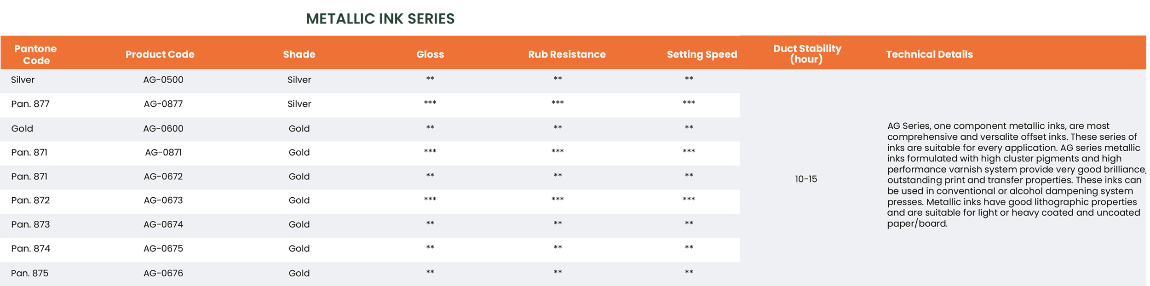Click the 10-15 duct stability value

[x=806, y=179]
